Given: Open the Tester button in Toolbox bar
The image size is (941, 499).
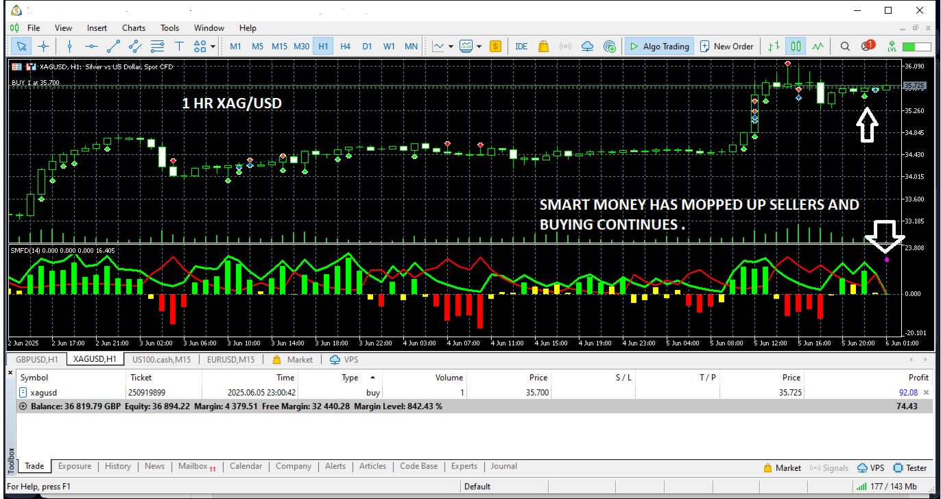Looking at the screenshot, I should coord(910,468).
